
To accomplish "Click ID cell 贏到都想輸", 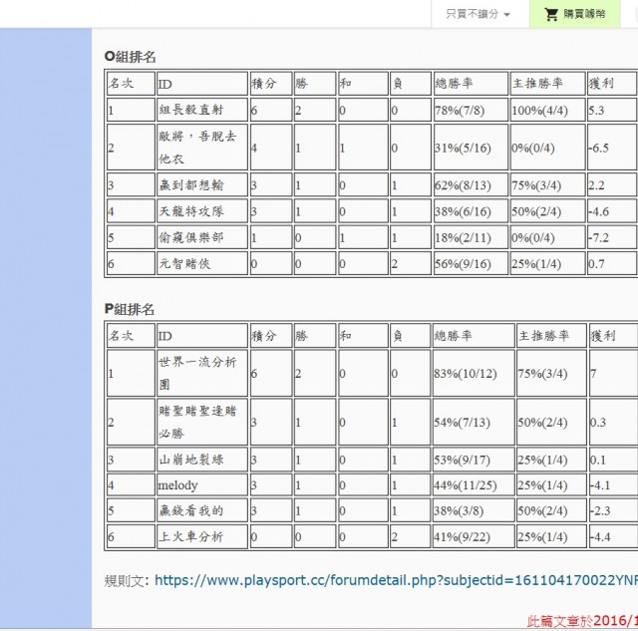I will click(202, 185).
